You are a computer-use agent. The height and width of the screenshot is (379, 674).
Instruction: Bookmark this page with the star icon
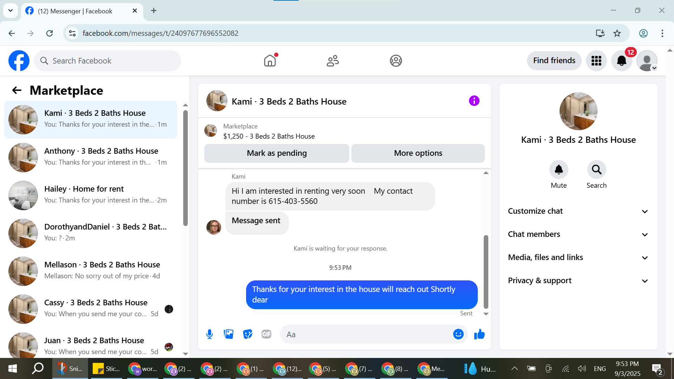[x=617, y=33]
